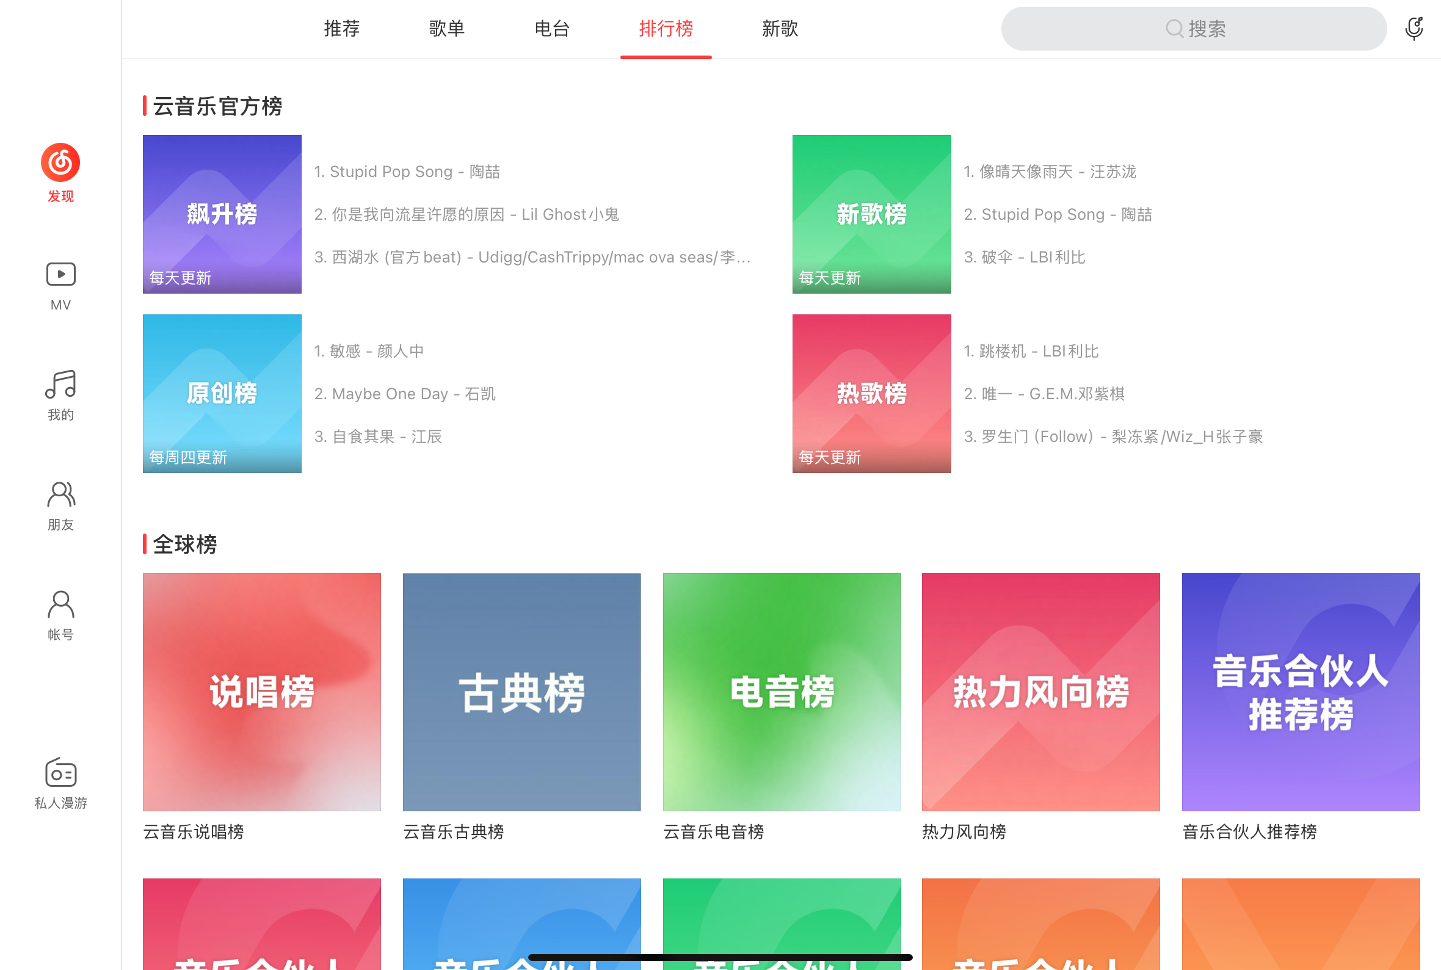Open the 发现 (Discover) sidebar icon
The height and width of the screenshot is (970, 1441).
(x=60, y=163)
